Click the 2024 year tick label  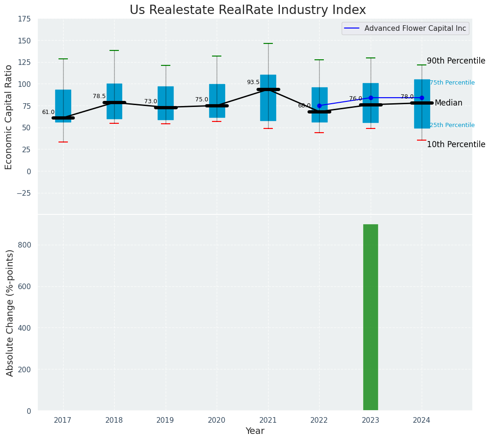coord(422,420)
